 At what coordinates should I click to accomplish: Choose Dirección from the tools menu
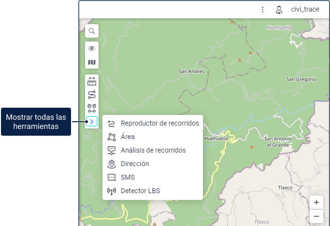(153, 164)
